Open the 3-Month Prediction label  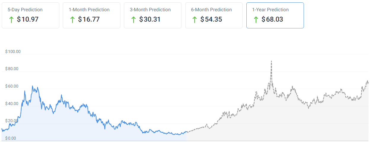tap(150, 10)
